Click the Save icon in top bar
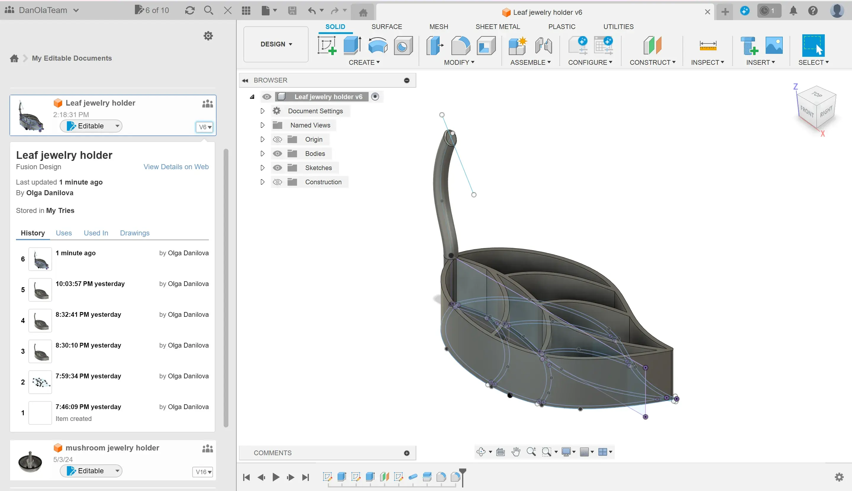 point(292,10)
